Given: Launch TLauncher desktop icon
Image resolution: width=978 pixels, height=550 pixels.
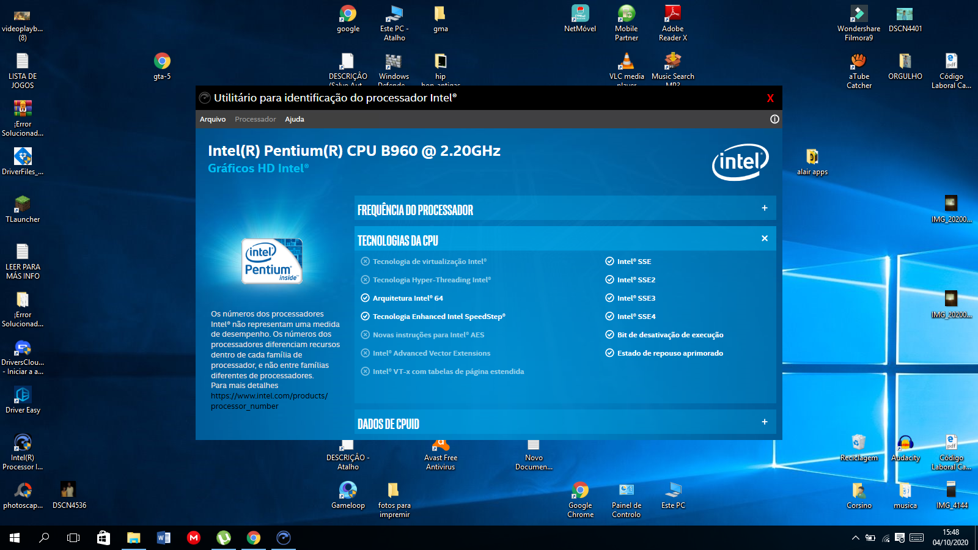Looking at the screenshot, I should coord(23,208).
